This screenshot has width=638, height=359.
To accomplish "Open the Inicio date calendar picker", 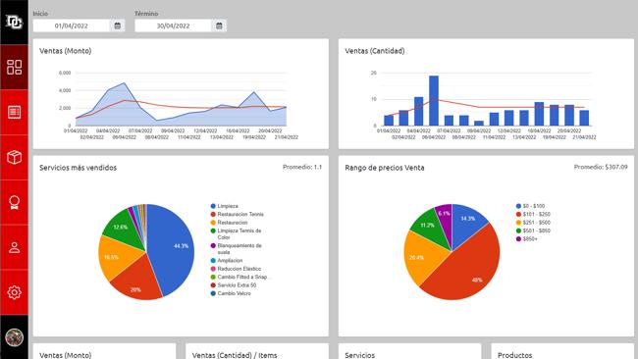I will point(117,26).
